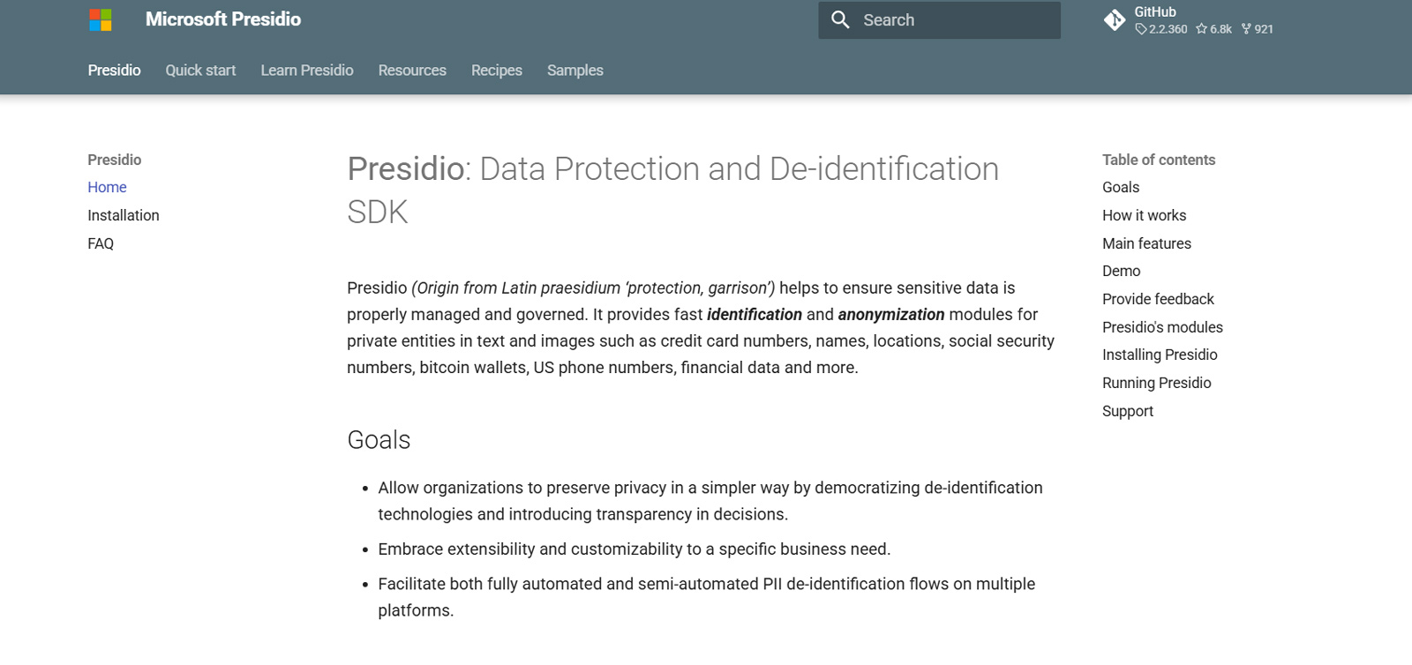This screenshot has width=1412, height=665.
Task: Click the version tag icon showing 2.2.360
Action: pos(1140,30)
